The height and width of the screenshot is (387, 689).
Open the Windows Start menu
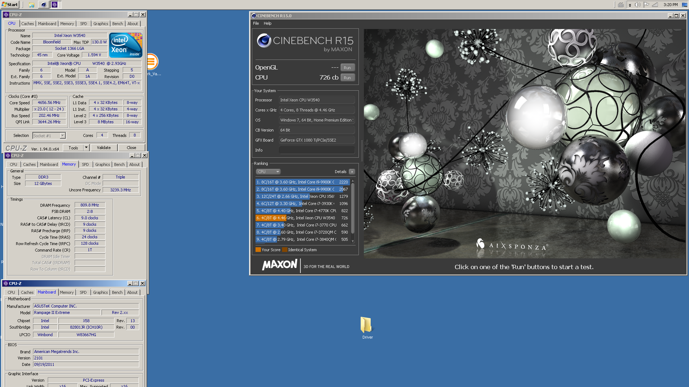pos(10,5)
